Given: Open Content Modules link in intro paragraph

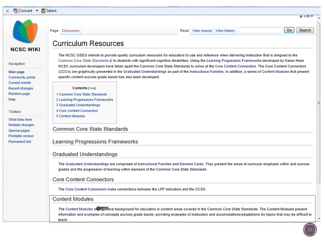Looking at the screenshot, I should pyautogui.click(x=276, y=72).
